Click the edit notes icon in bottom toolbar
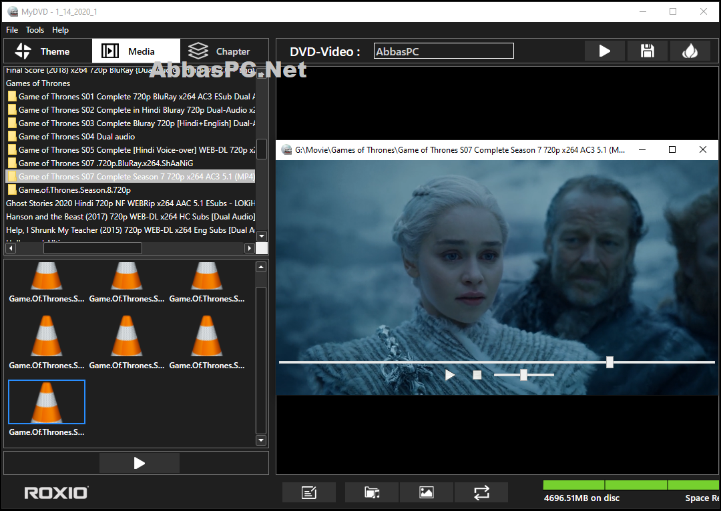This screenshot has height=511, width=721. click(309, 492)
